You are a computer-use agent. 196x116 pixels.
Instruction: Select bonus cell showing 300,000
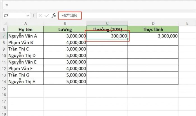tap(107, 36)
